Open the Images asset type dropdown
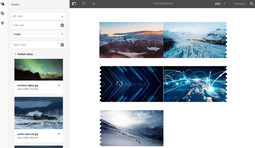Screen dimensions: 255x148 click(39, 34)
